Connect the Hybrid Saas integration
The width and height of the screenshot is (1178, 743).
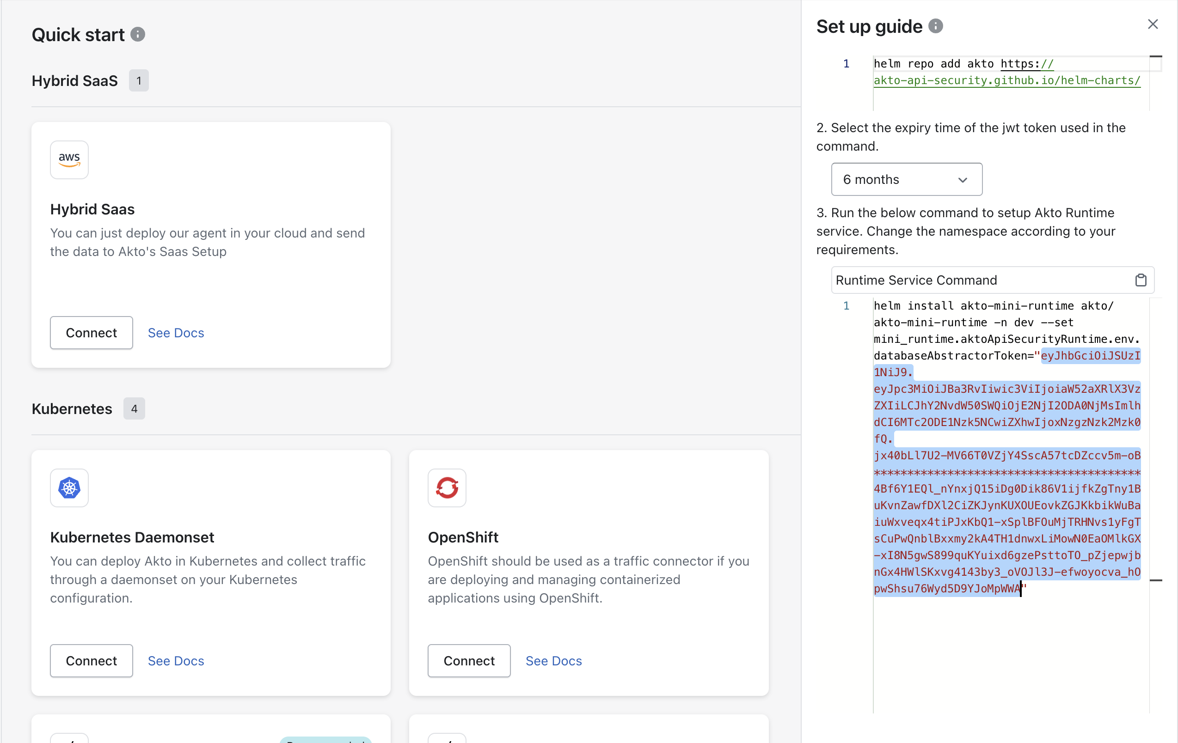pyautogui.click(x=92, y=333)
